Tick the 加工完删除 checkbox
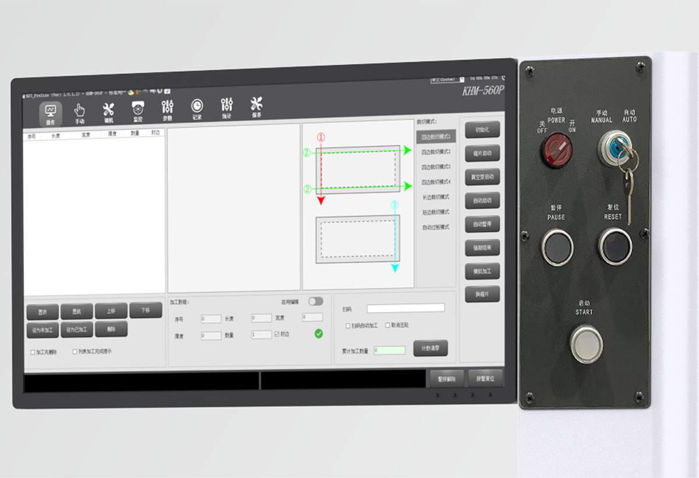 [33, 352]
